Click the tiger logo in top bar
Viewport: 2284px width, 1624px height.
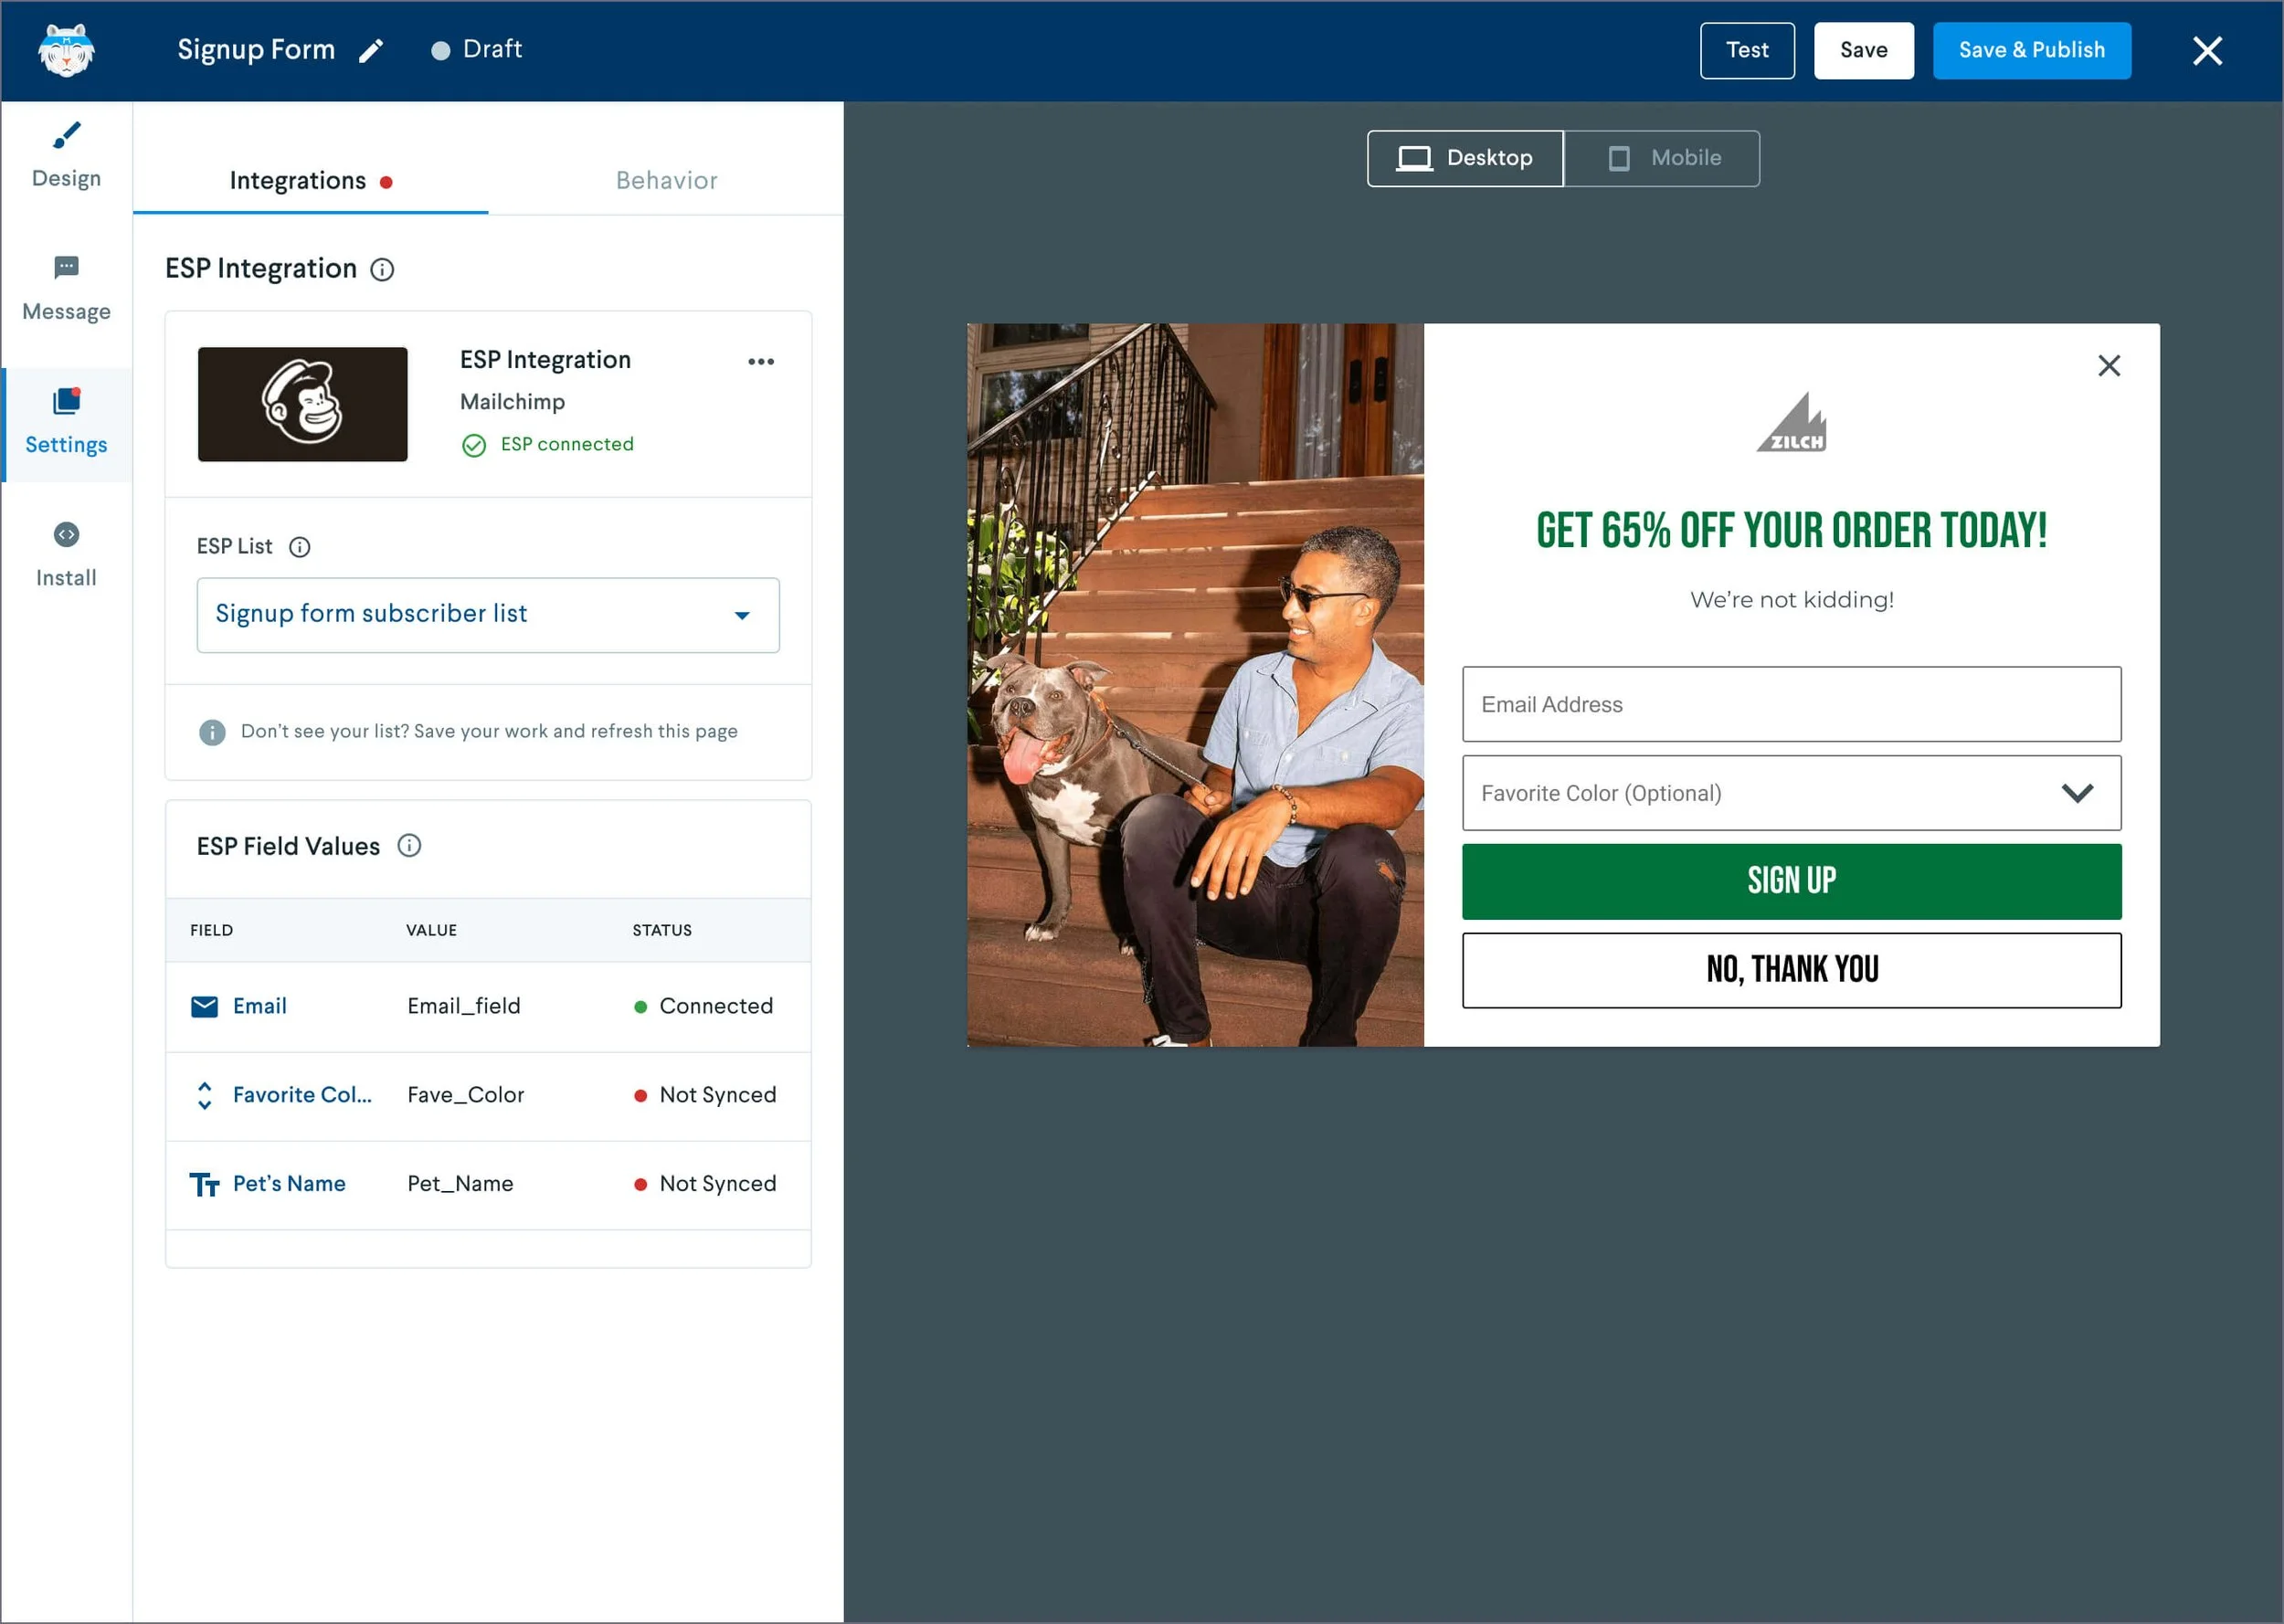(x=66, y=51)
